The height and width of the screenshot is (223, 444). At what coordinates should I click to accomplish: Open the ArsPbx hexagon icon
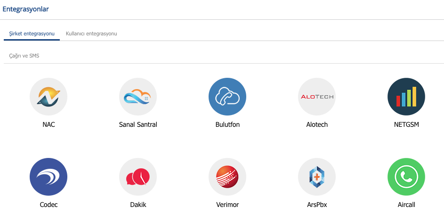point(317,177)
